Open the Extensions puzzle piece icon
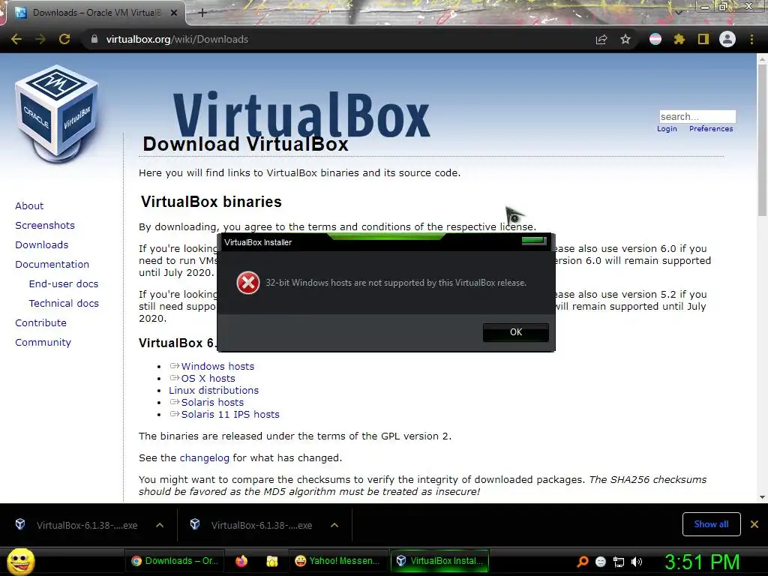 coord(679,39)
